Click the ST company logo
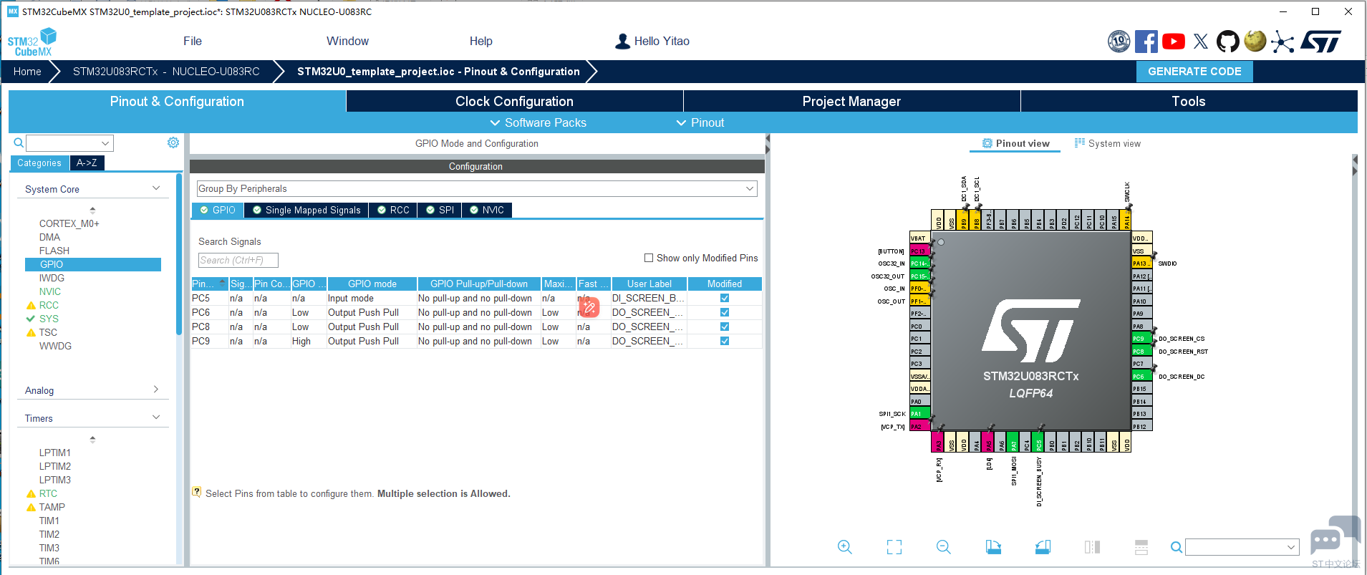The image size is (1367, 575). [x=1321, y=42]
